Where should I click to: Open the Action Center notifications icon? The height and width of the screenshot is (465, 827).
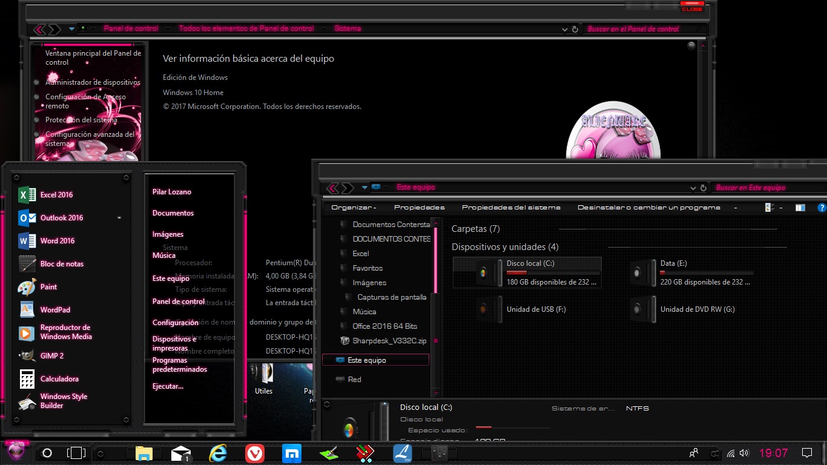[x=806, y=453]
